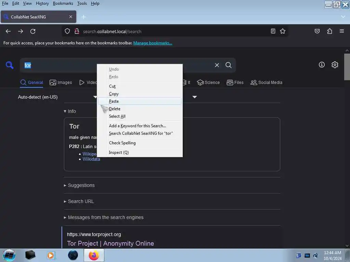This screenshot has height=262, width=350.
Task: Open the Manage bookmarks link
Action: pyautogui.click(x=153, y=43)
